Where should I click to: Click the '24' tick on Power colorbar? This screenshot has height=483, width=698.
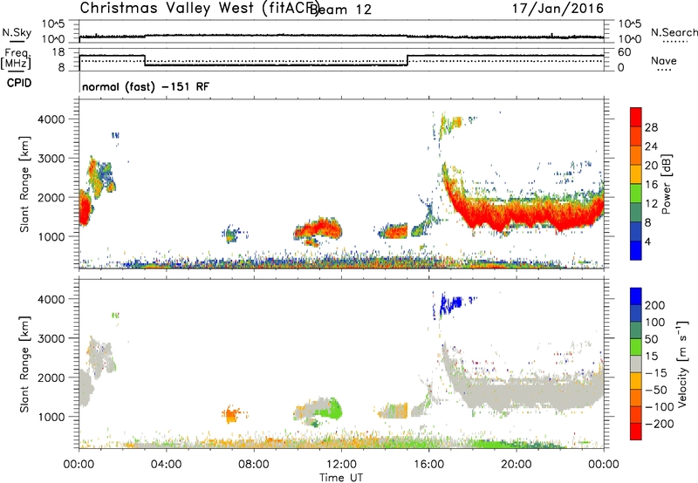tap(651, 146)
